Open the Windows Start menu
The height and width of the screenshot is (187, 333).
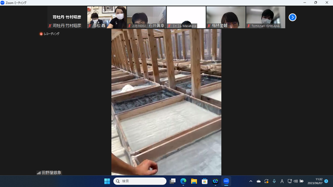click(107, 181)
